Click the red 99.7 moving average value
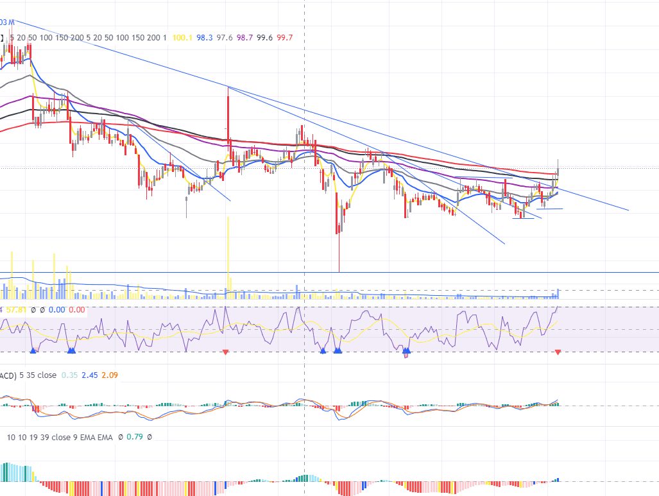Screen dimensions: 659x496 pyautogui.click(x=285, y=38)
